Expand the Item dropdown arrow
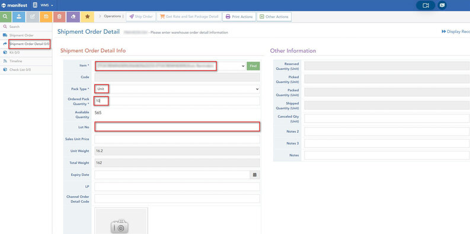The height and width of the screenshot is (234, 470). click(x=242, y=66)
